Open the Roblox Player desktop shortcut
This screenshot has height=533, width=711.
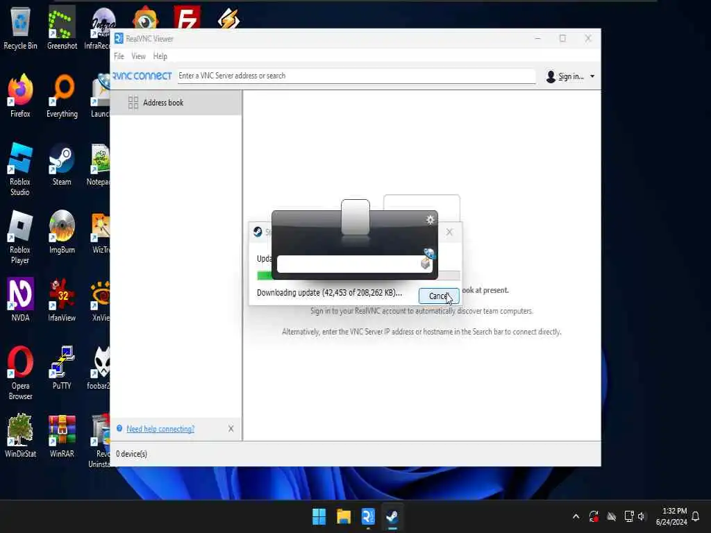20,237
